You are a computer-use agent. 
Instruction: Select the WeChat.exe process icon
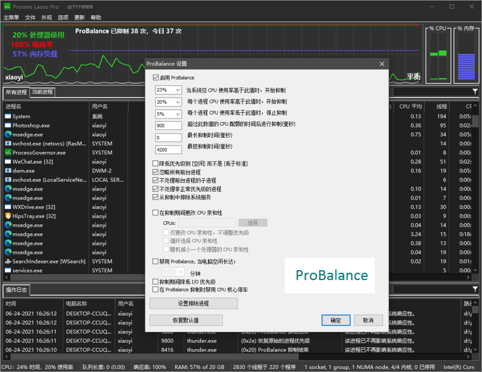(x=8, y=162)
